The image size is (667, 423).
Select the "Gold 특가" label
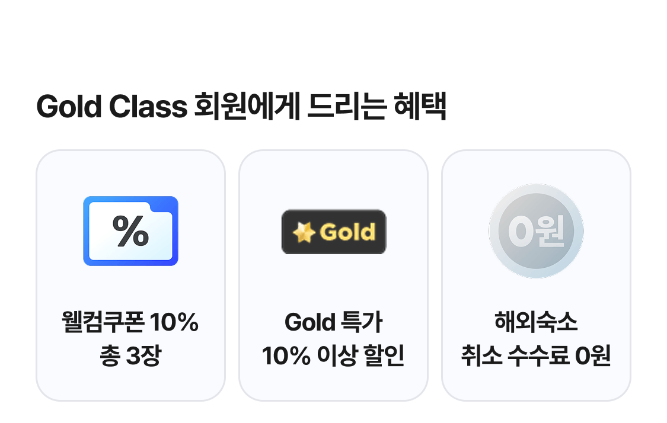tap(333, 323)
